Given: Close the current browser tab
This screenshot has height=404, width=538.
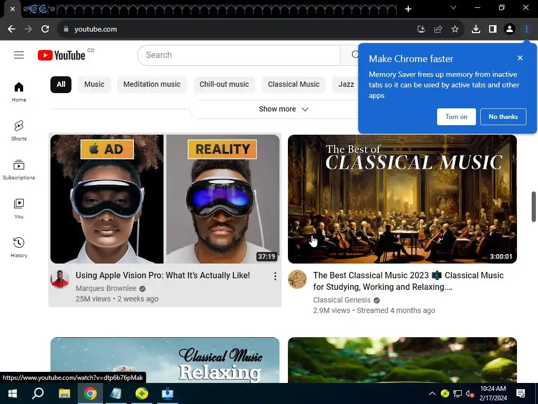Looking at the screenshot, I should tap(13, 9).
